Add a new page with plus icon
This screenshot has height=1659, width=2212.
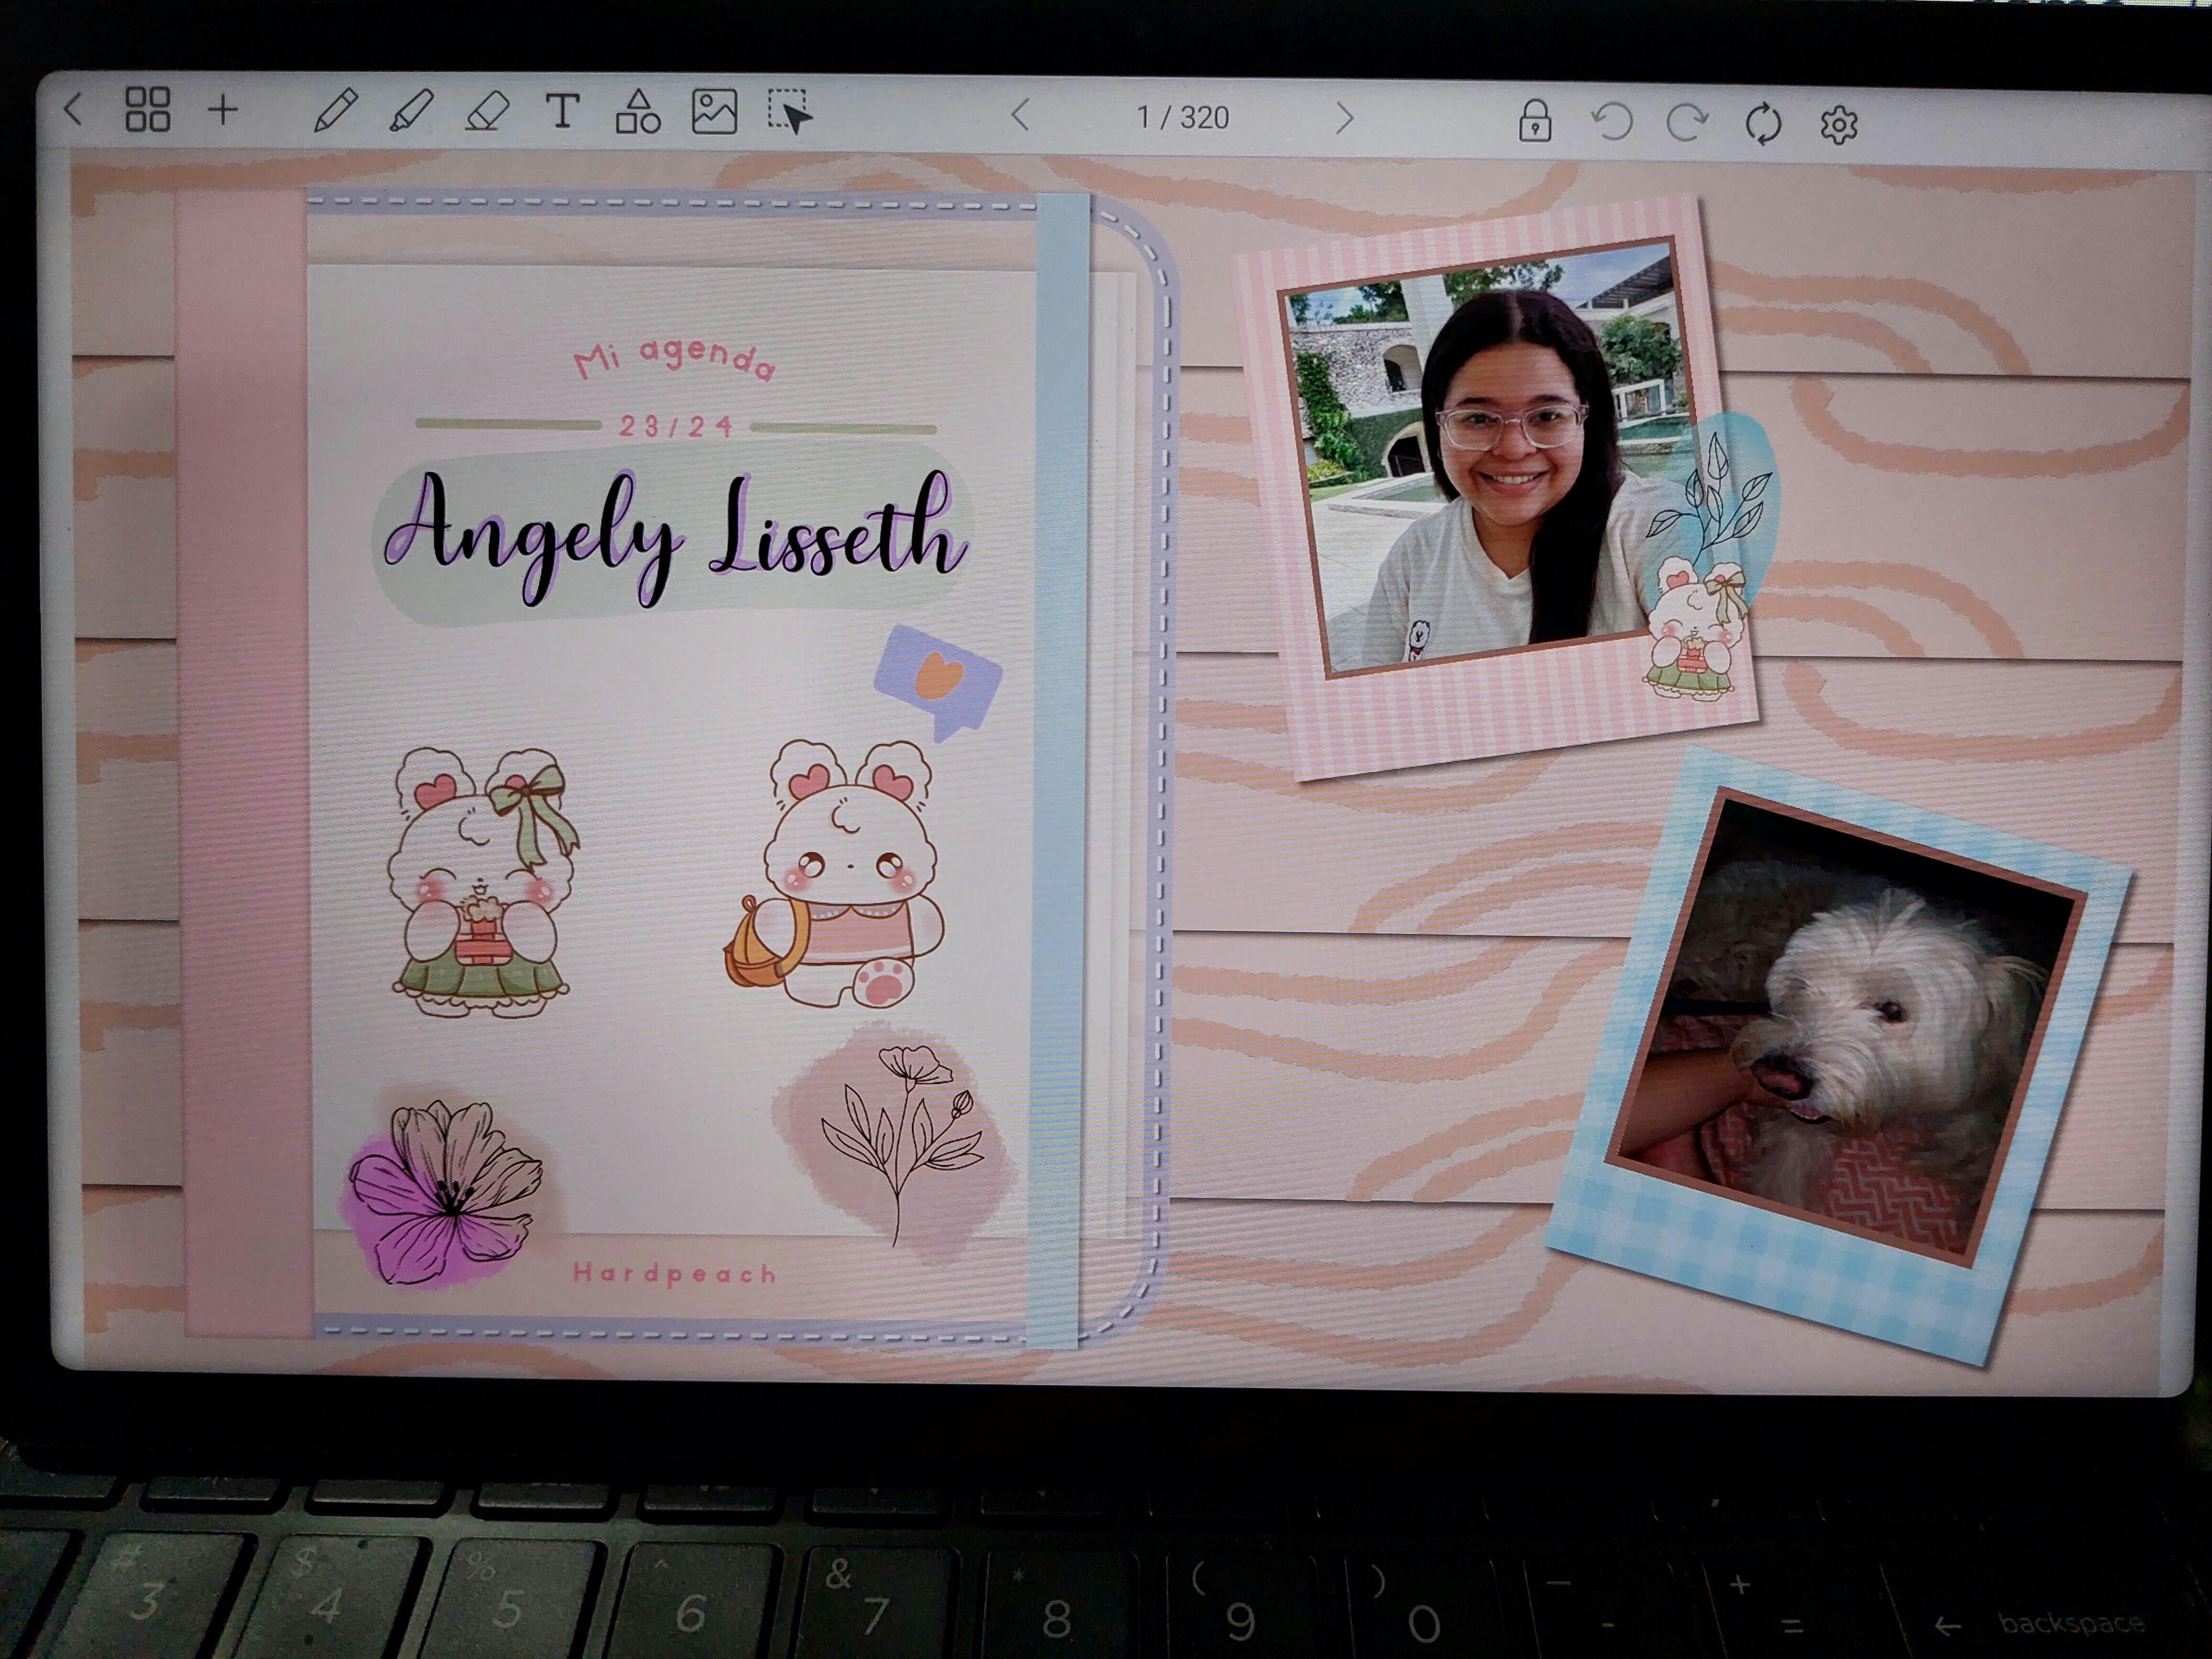pos(224,110)
